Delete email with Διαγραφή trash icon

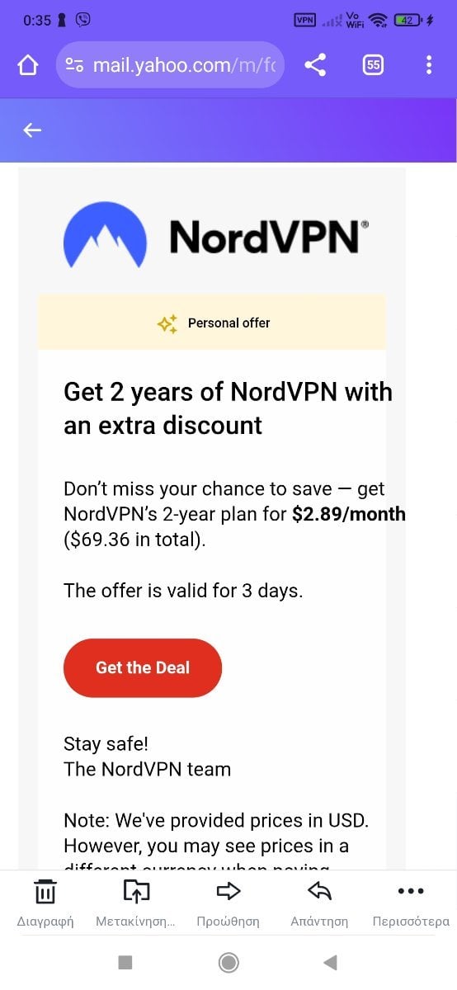tap(45, 903)
